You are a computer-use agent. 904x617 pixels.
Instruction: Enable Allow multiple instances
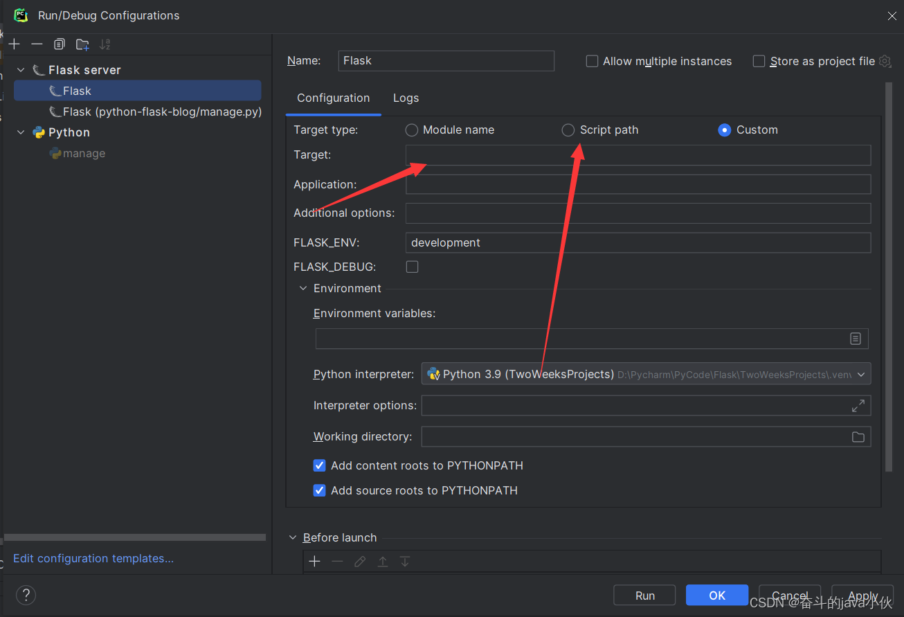592,62
